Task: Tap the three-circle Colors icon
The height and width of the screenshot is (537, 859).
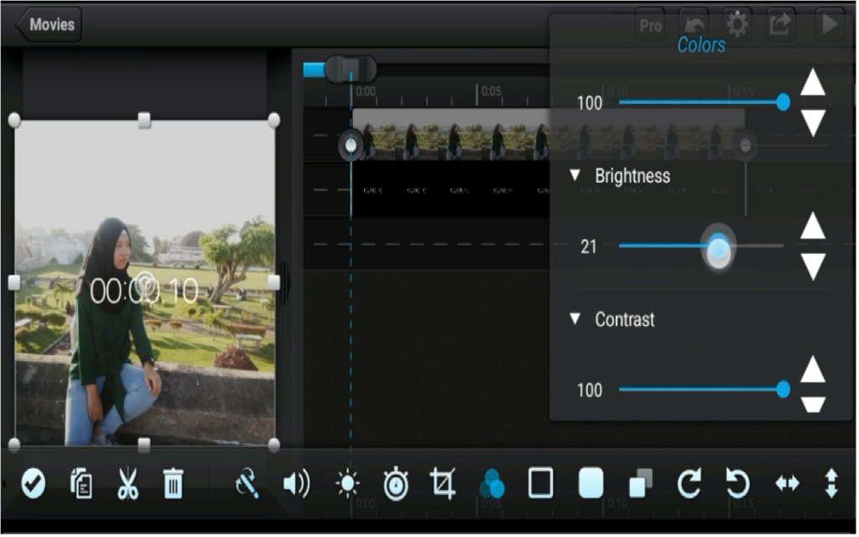Action: 492,483
